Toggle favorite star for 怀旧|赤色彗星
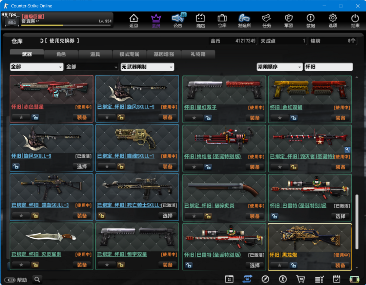The image size is (366, 285). point(21,117)
